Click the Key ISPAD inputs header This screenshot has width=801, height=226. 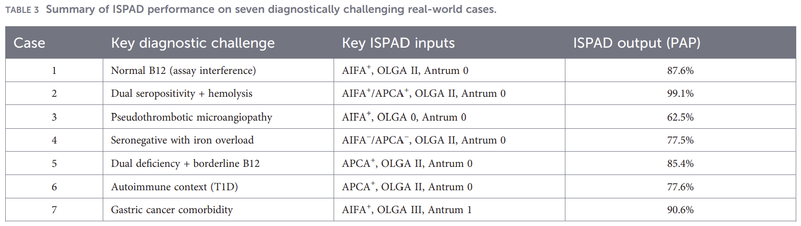click(398, 43)
